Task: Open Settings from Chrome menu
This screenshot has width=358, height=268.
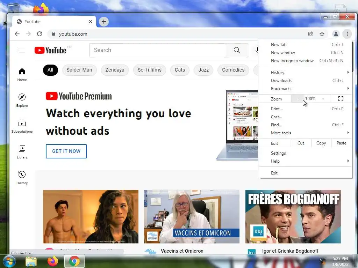Action: pyautogui.click(x=305, y=153)
